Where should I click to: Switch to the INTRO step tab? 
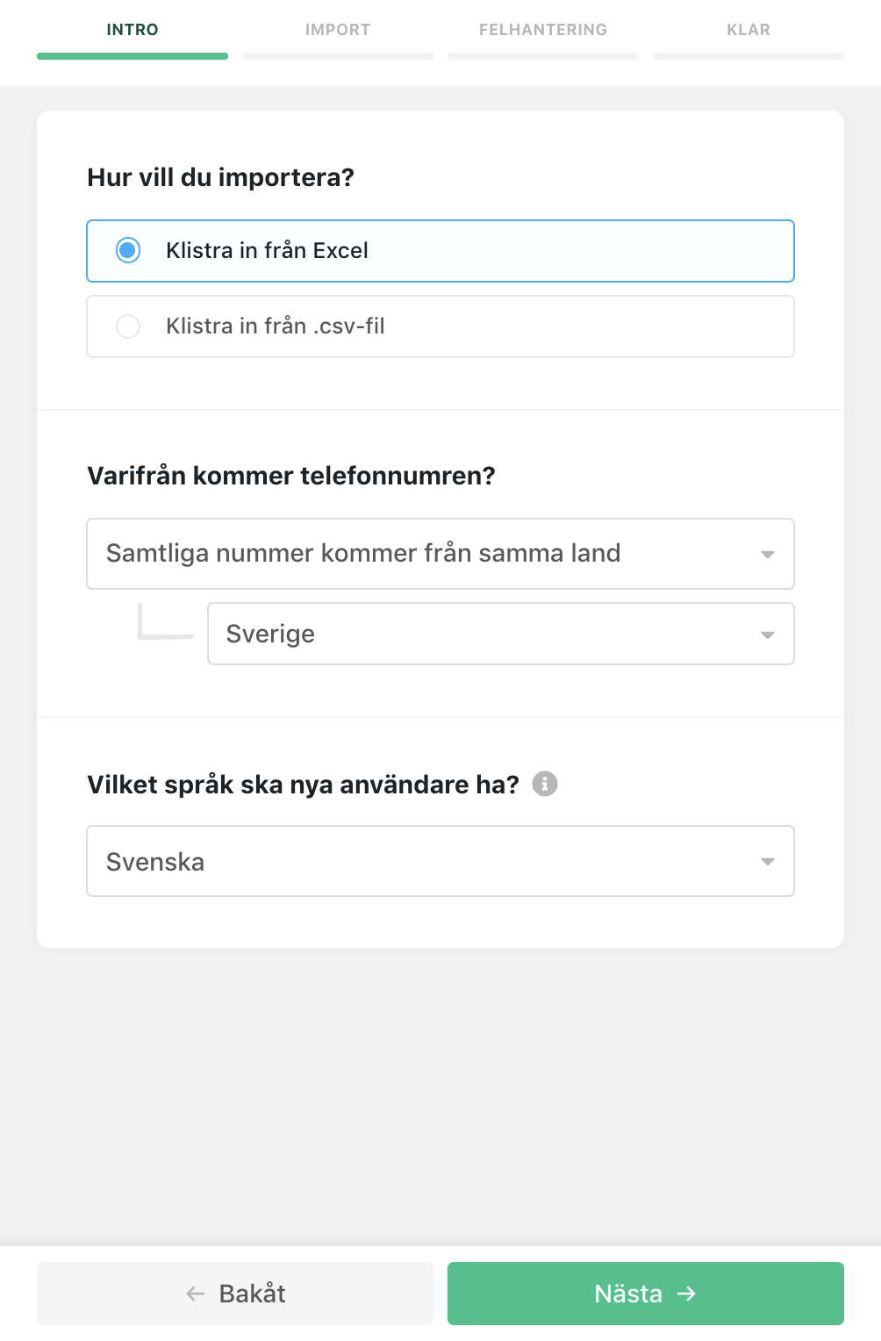point(133,30)
